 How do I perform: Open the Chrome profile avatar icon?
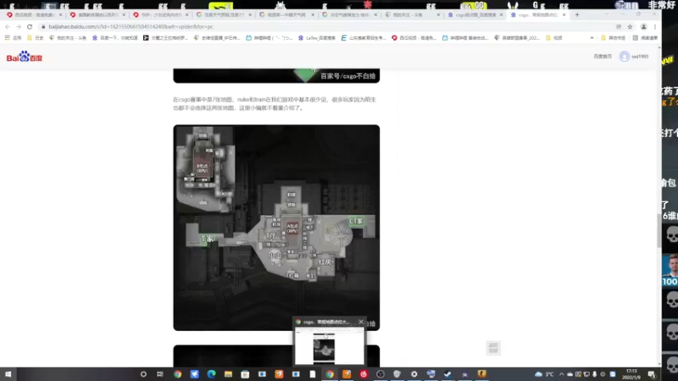tap(643, 27)
